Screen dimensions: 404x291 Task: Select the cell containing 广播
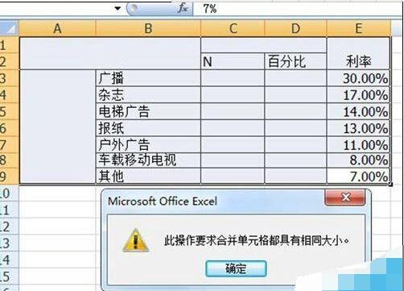tap(148, 78)
